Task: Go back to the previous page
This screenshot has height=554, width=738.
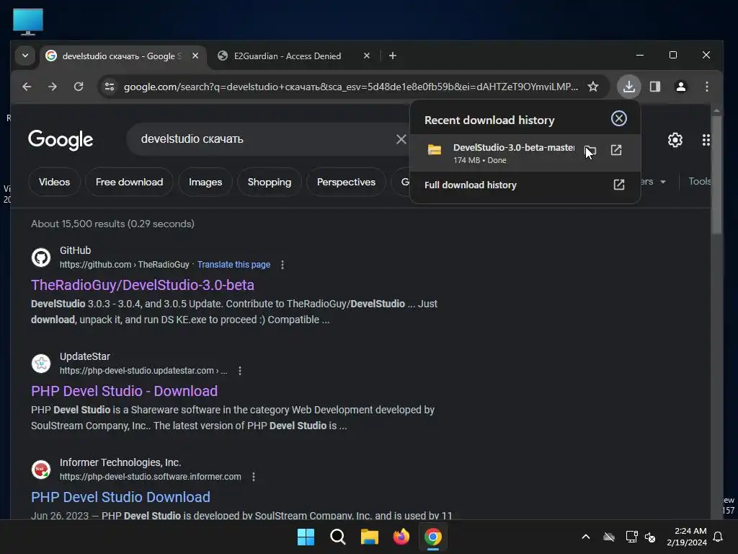Action: pos(27,87)
